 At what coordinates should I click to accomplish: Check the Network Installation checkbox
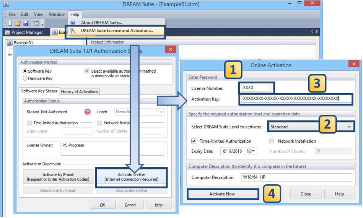(272, 141)
